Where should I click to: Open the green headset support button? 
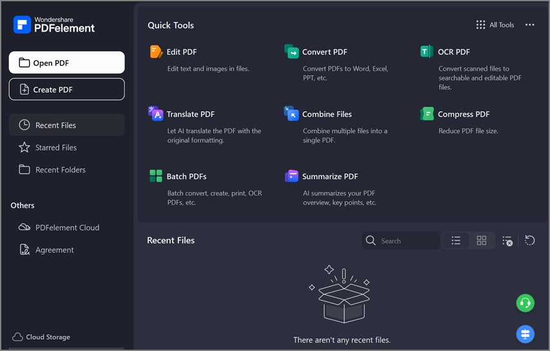click(525, 303)
